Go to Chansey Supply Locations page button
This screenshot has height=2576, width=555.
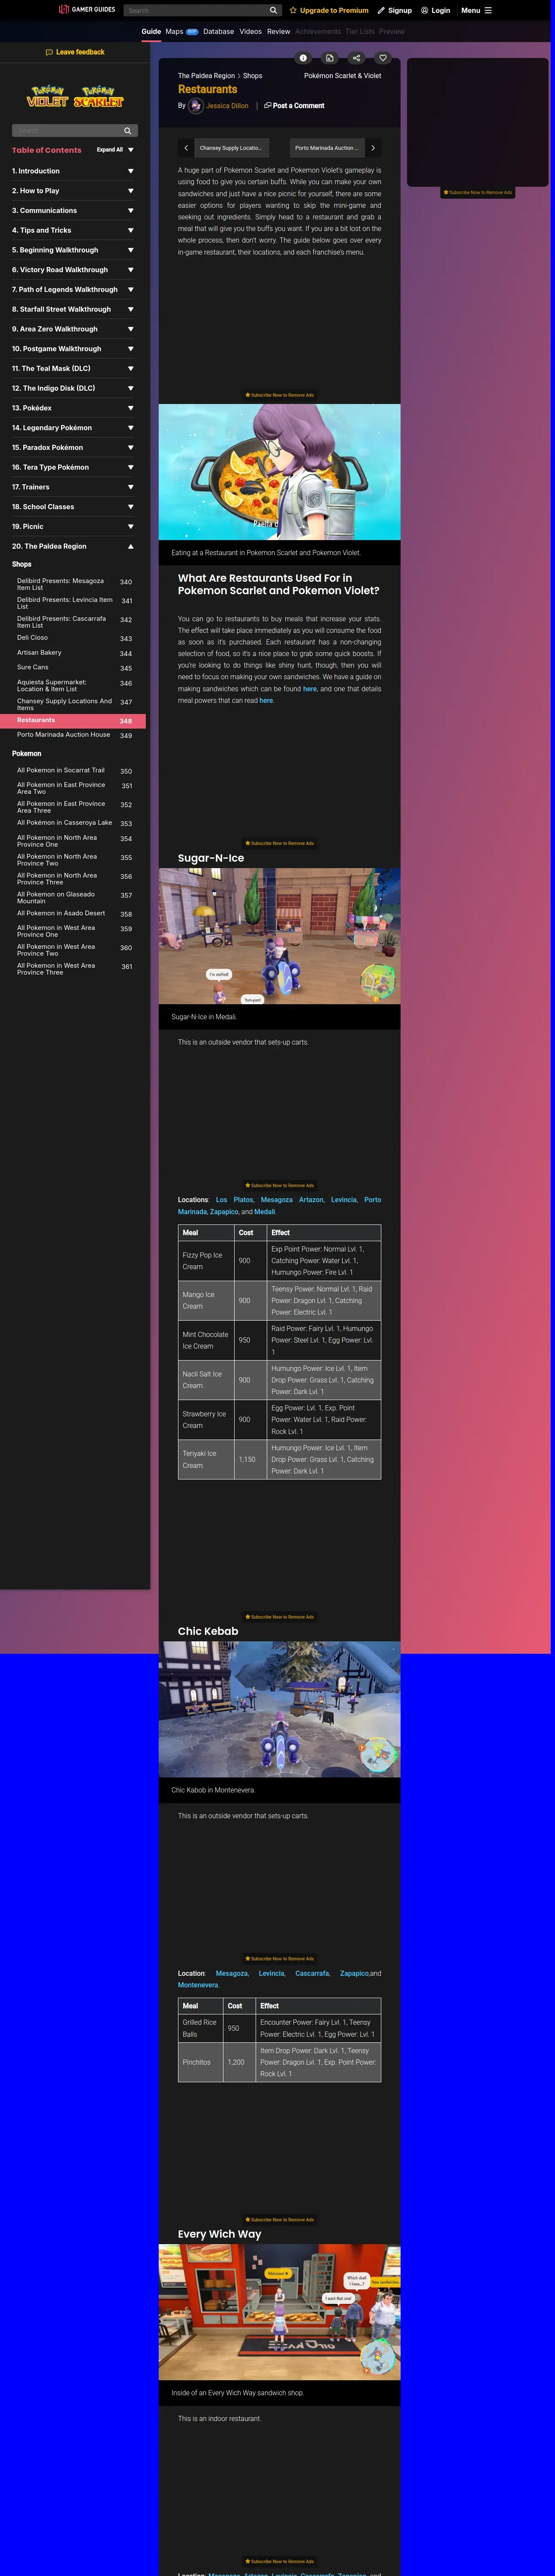coord(232,148)
